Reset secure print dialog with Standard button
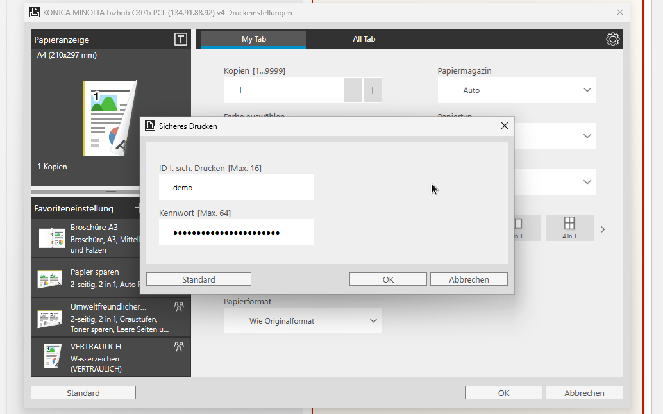Image resolution: width=663 pixels, height=414 pixels. (199, 279)
